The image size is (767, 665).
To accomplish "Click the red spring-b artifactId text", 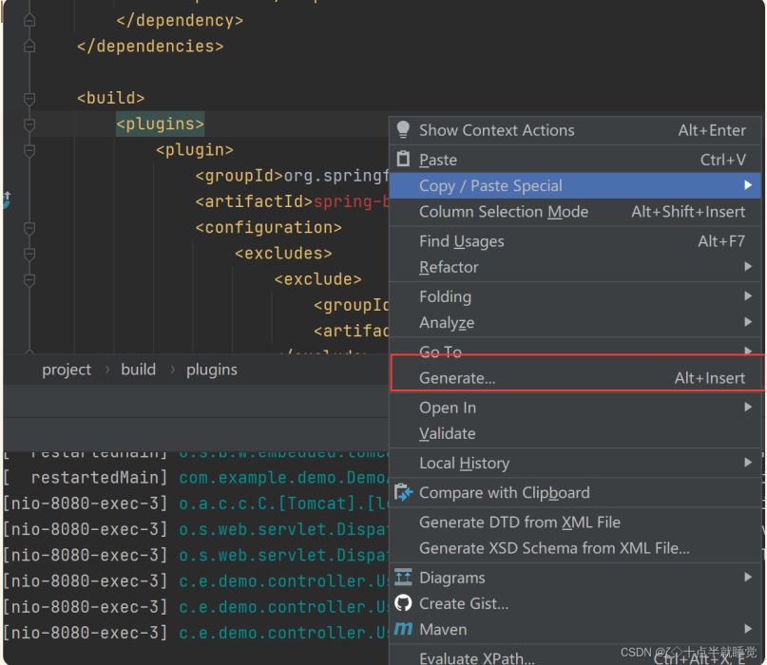I will [351, 201].
